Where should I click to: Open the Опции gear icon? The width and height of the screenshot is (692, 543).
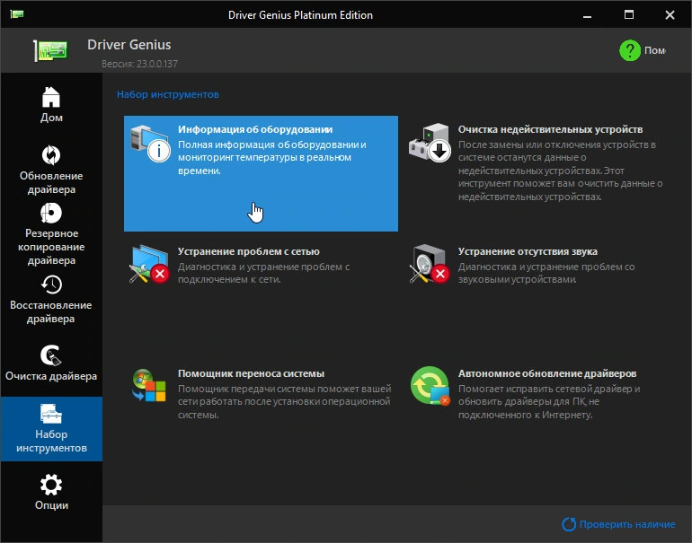click(x=51, y=485)
